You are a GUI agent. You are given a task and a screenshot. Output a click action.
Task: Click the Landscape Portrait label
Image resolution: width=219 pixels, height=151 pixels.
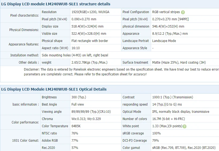pos(136,41)
